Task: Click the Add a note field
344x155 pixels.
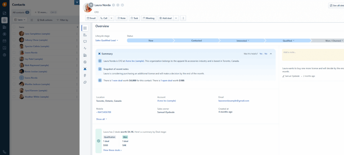Action: click(x=312, y=53)
